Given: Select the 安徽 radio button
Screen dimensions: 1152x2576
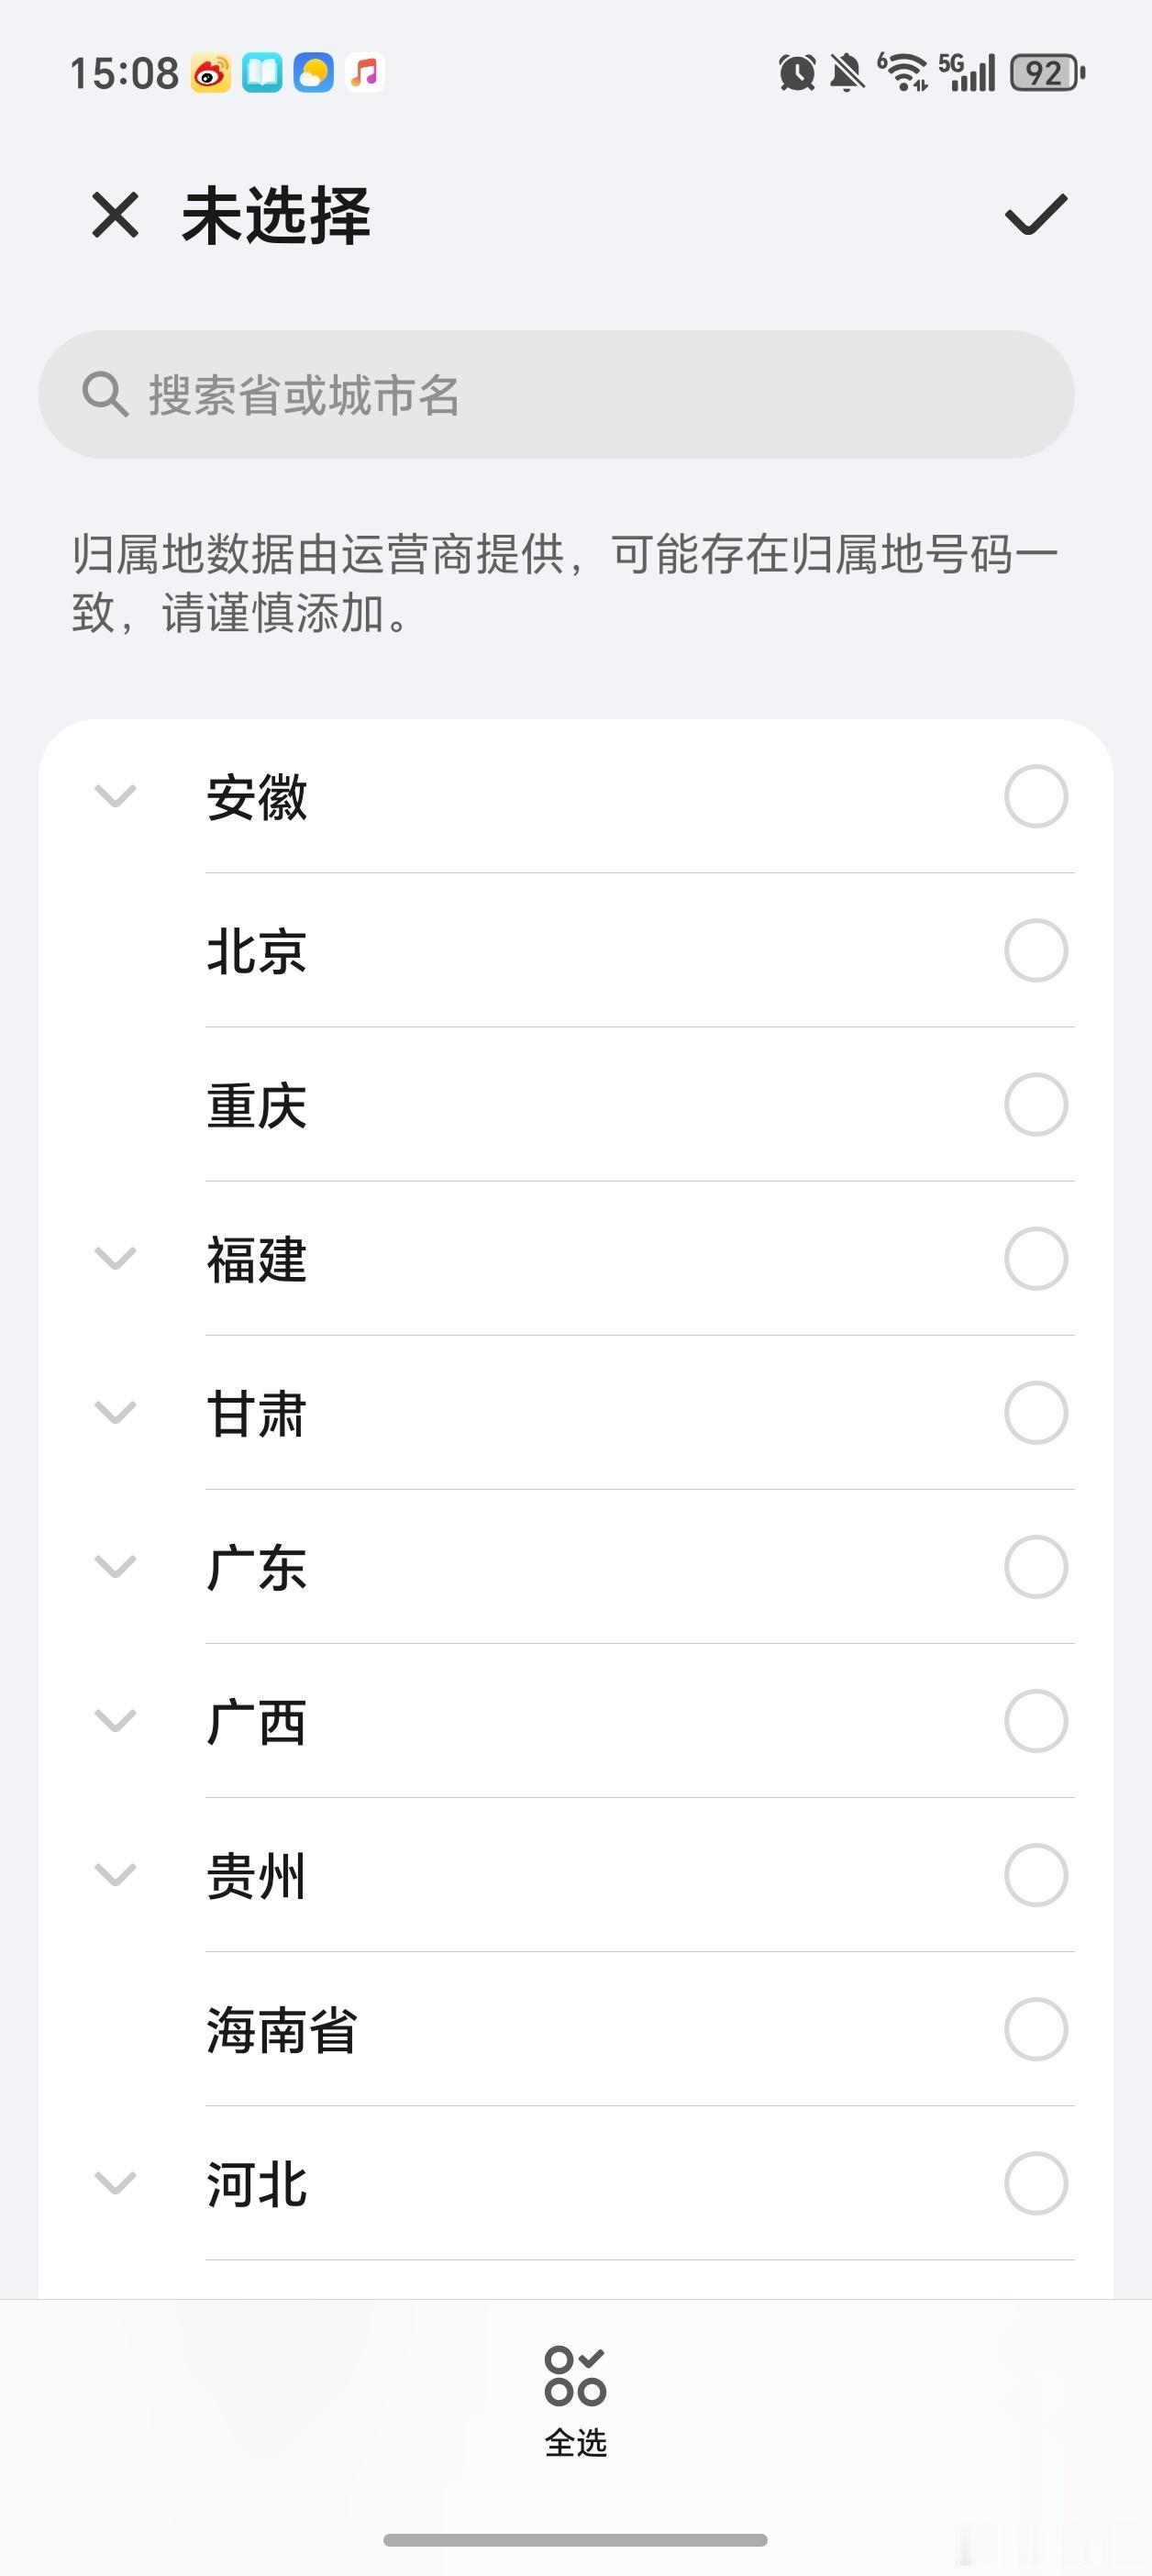Looking at the screenshot, I should coord(1035,796).
